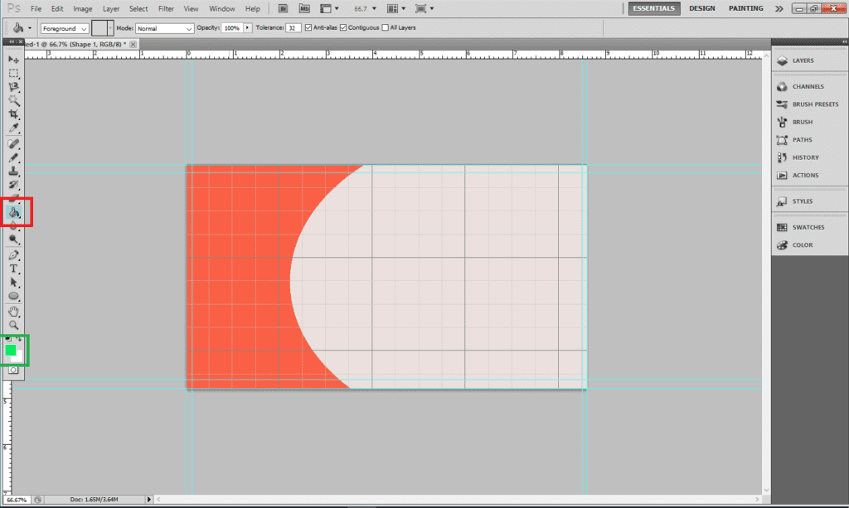The image size is (849, 508).
Task: Open the Image menu
Action: 83,8
